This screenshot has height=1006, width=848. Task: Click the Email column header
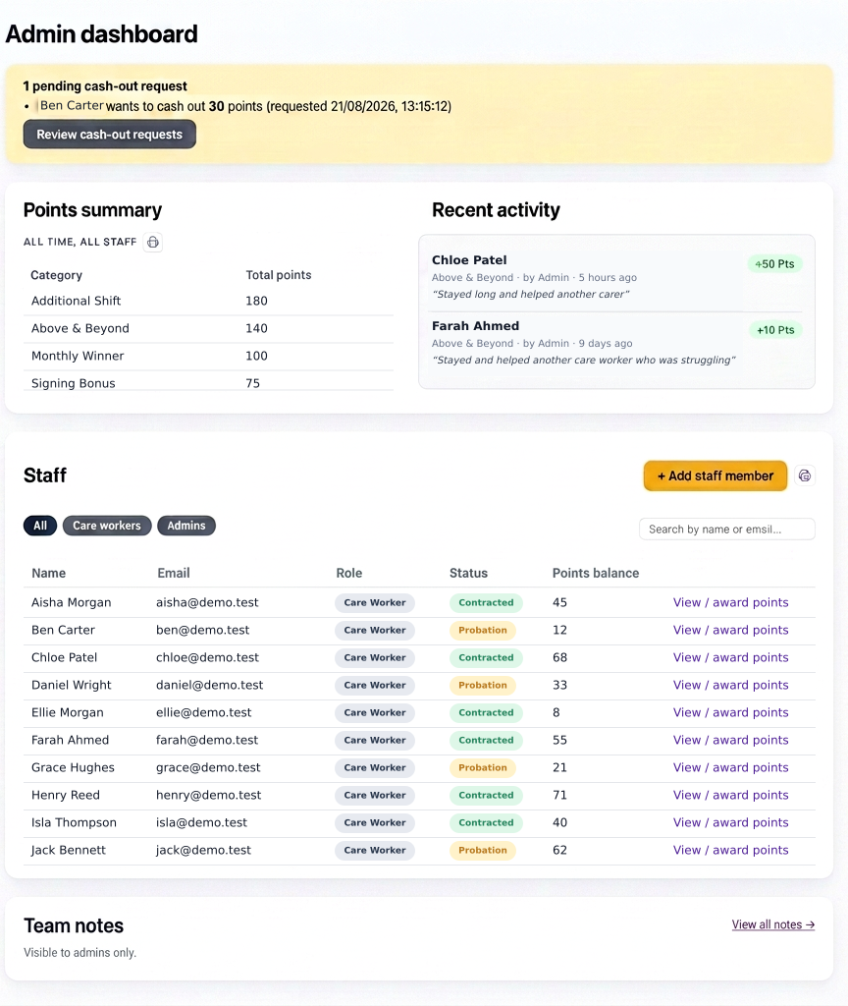[174, 573]
